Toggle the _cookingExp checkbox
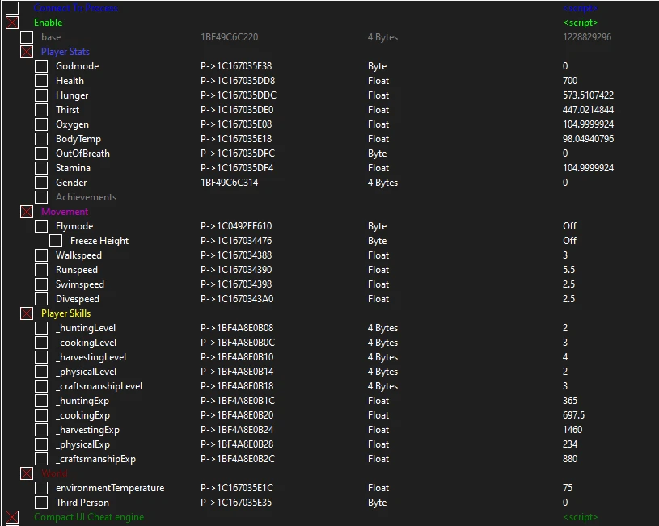 pyautogui.click(x=41, y=415)
